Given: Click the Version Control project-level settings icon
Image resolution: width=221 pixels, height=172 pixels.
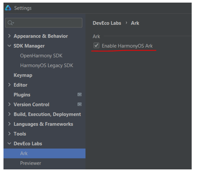Looking at the screenshot, I should pyautogui.click(x=80, y=105).
